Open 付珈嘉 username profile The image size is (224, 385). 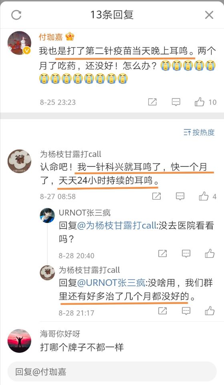pyautogui.click(x=51, y=37)
